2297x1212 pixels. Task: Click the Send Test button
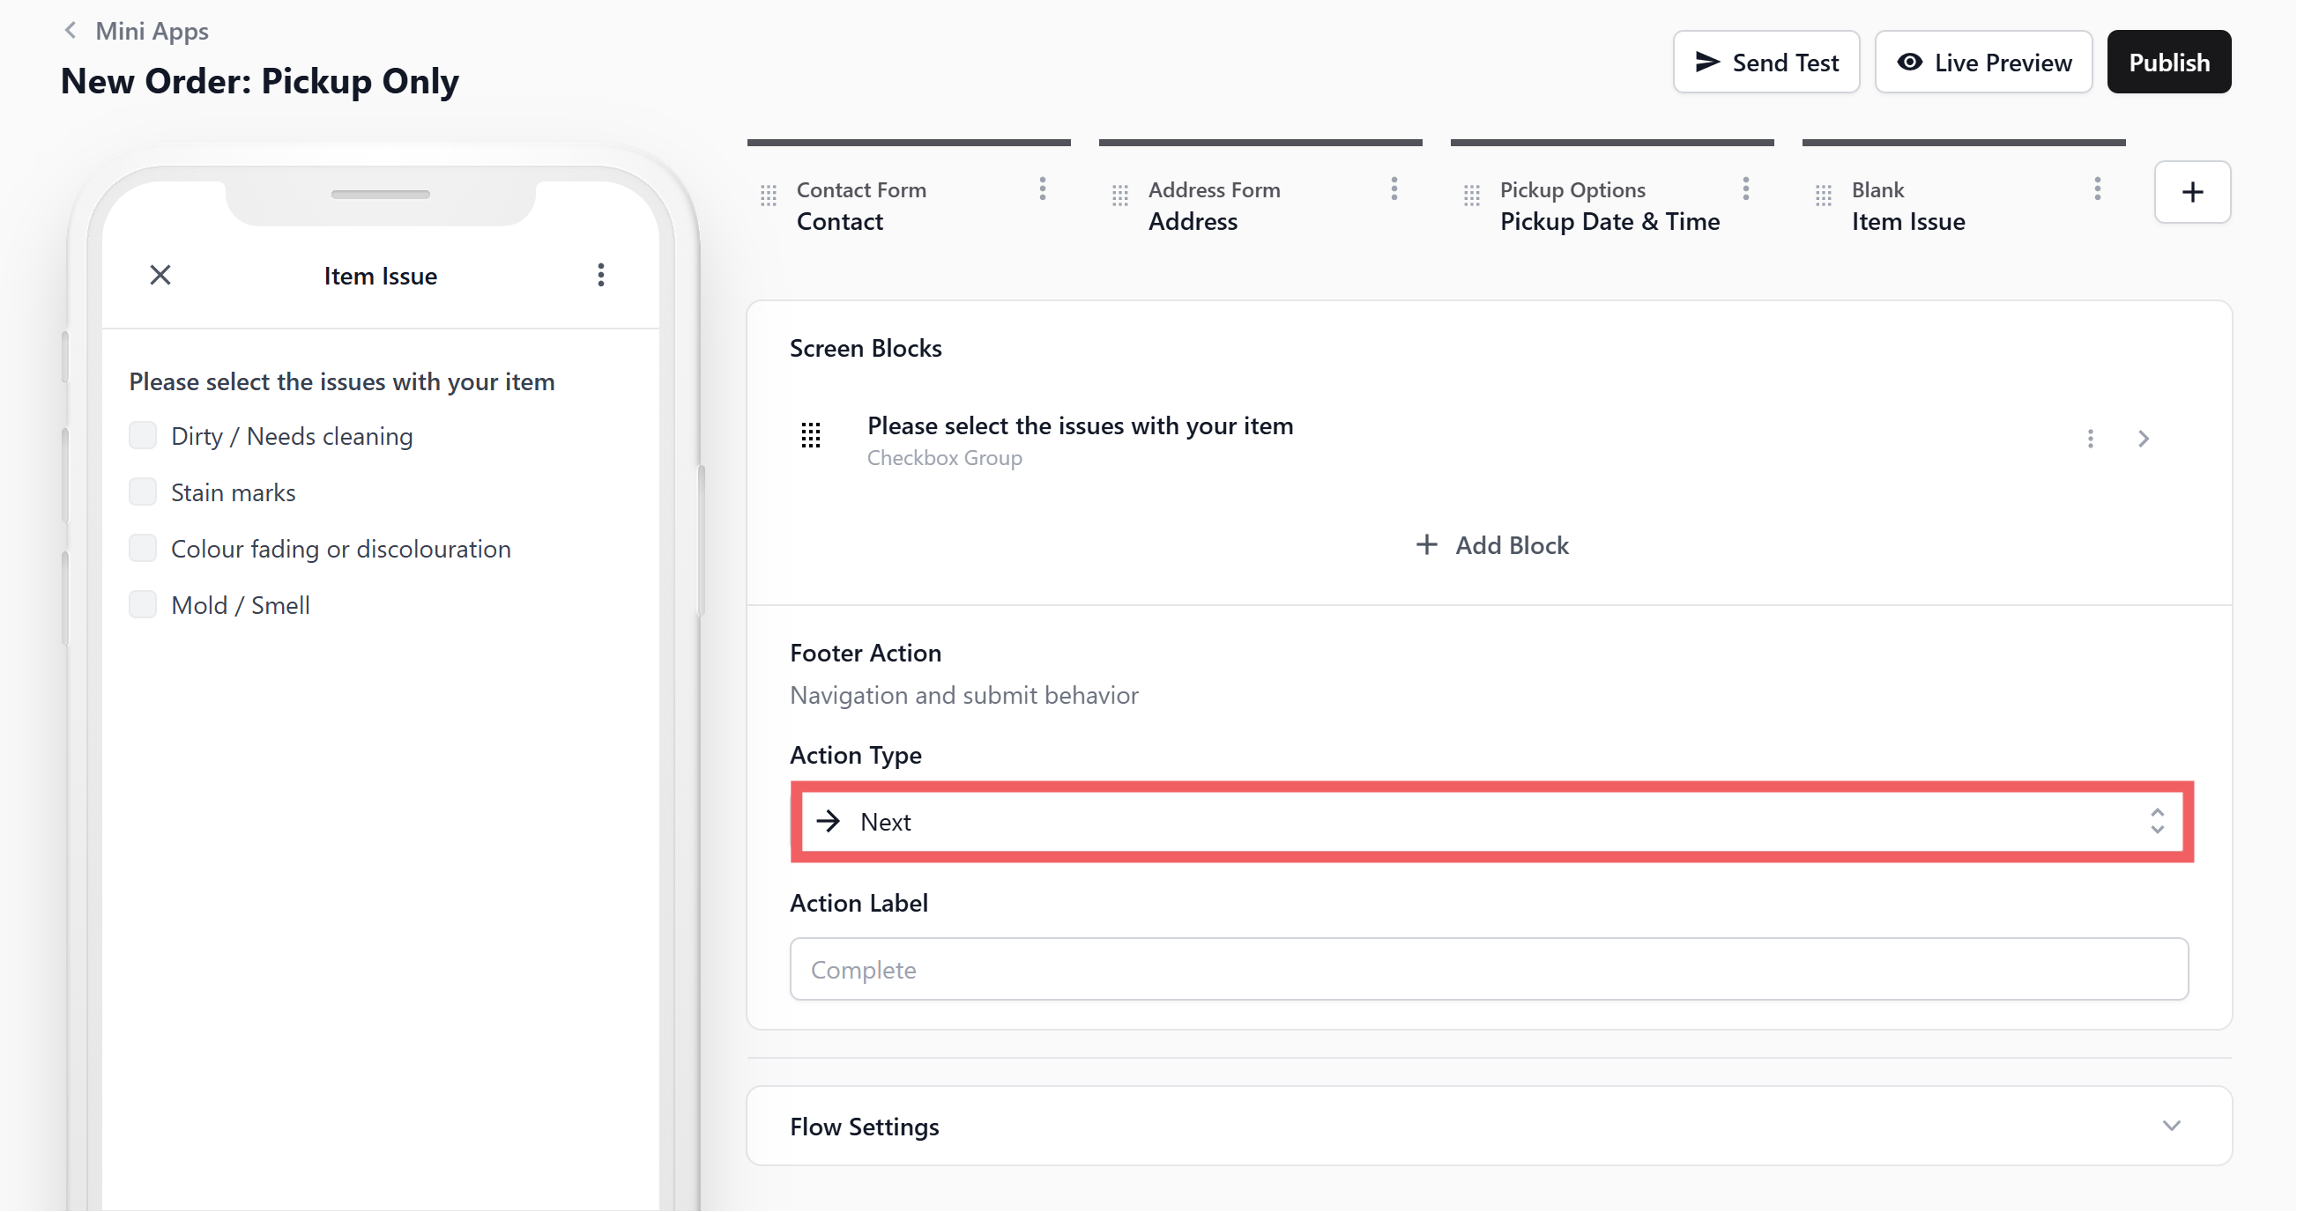(1766, 63)
